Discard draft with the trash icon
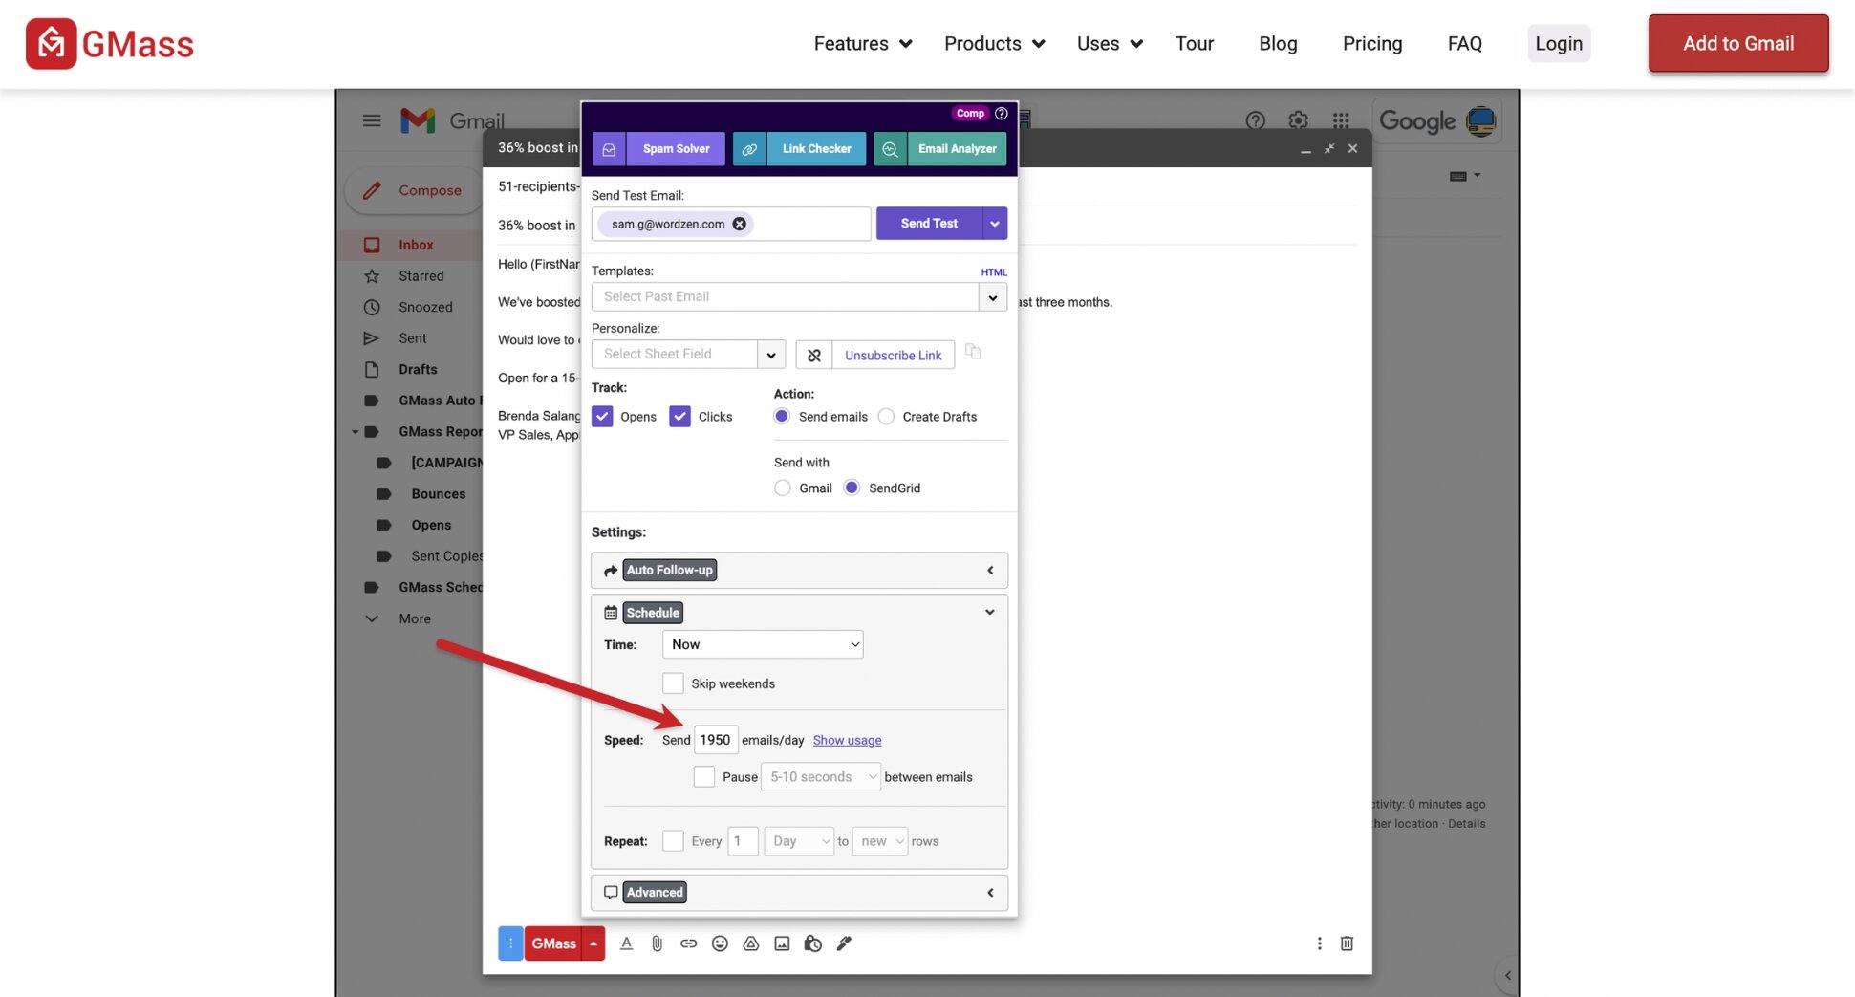Image resolution: width=1855 pixels, height=997 pixels. [1347, 943]
